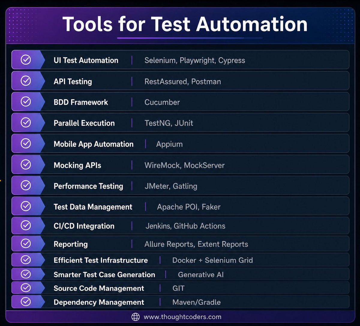Select the 'Performance Testing' label

pyautogui.click(x=88, y=186)
